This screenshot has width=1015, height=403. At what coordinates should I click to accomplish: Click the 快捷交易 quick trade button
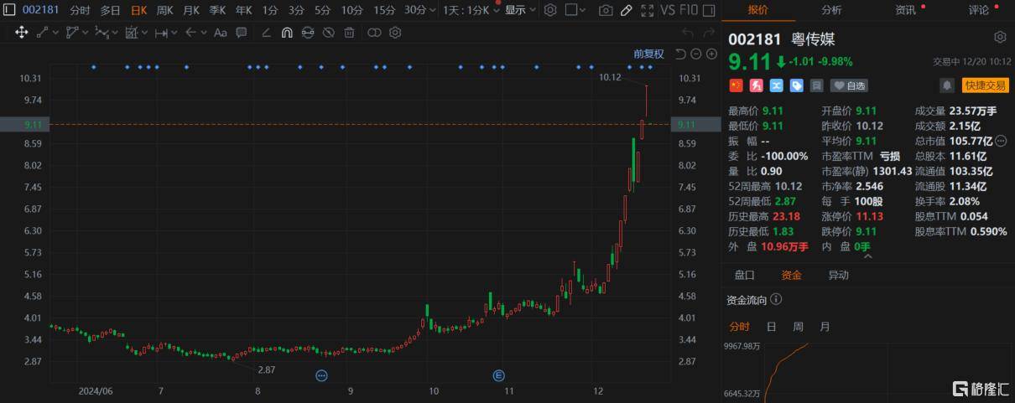pos(986,85)
